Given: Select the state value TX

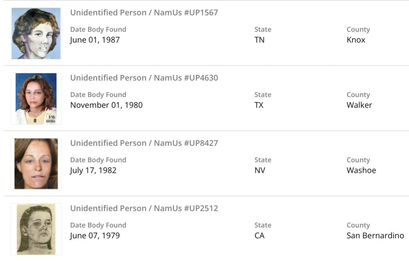Looking at the screenshot, I should click(x=259, y=105).
